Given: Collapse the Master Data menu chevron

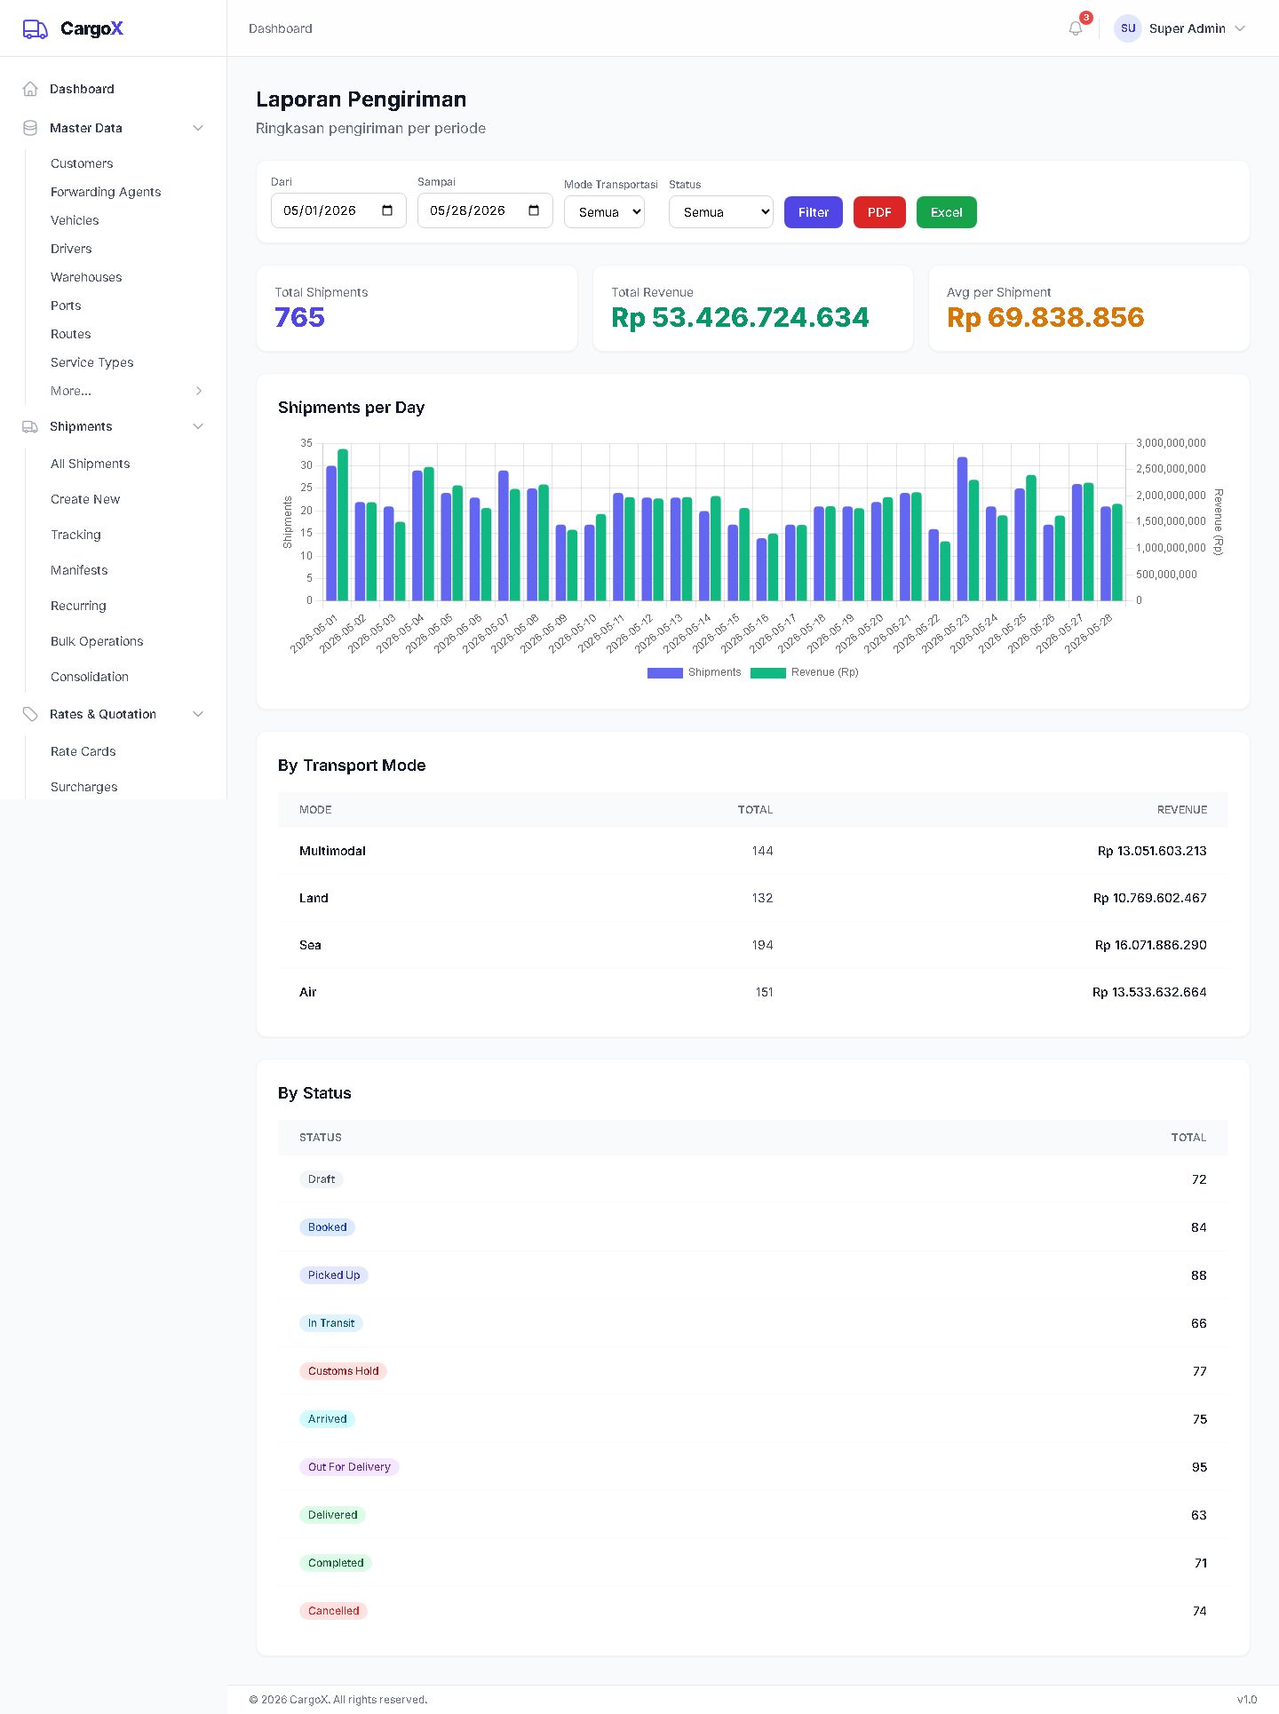Looking at the screenshot, I should (x=198, y=128).
